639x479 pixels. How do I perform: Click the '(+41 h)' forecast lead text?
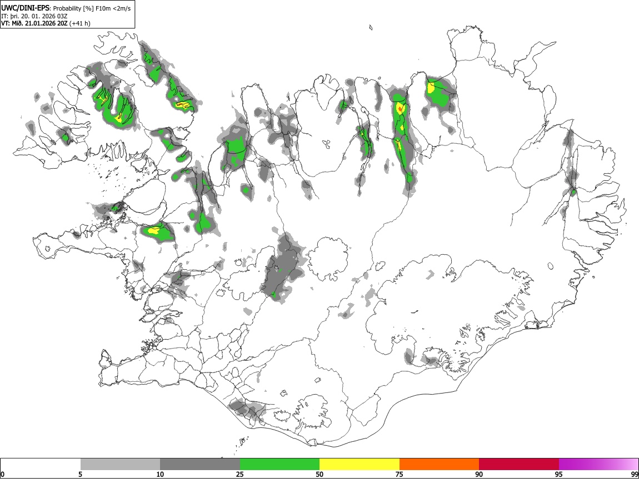pyautogui.click(x=79, y=23)
